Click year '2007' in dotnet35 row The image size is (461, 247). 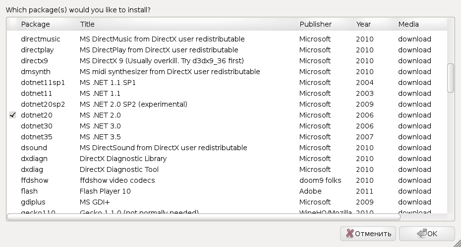(365, 137)
